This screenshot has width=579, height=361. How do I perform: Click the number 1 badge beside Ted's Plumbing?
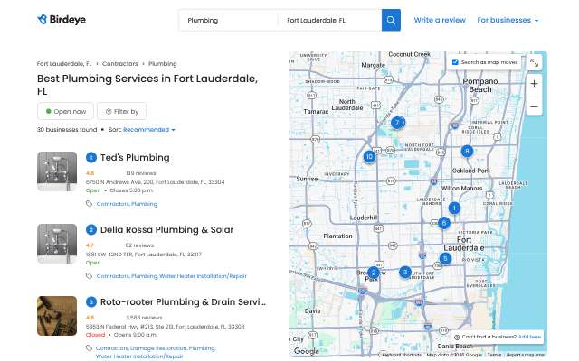[x=90, y=158]
